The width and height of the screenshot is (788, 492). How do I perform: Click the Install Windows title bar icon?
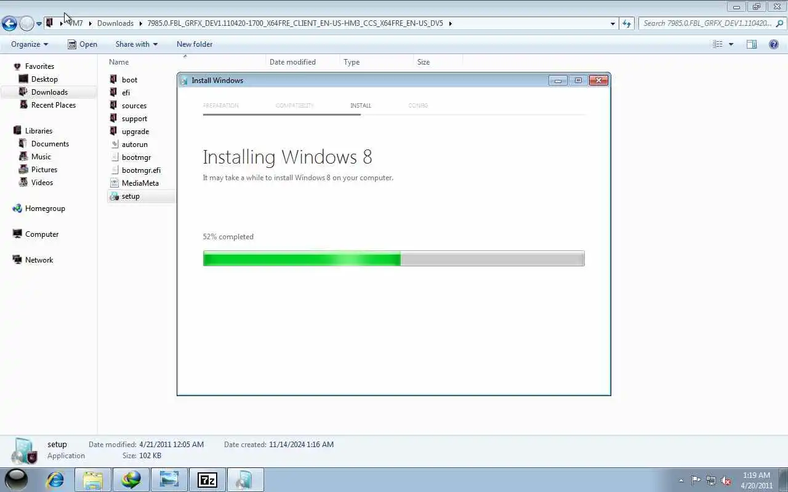click(x=184, y=81)
